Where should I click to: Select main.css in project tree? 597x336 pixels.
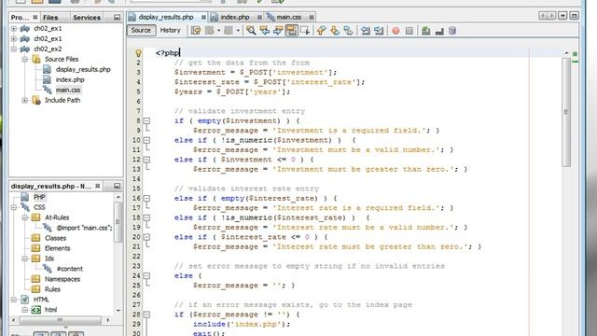tap(68, 90)
